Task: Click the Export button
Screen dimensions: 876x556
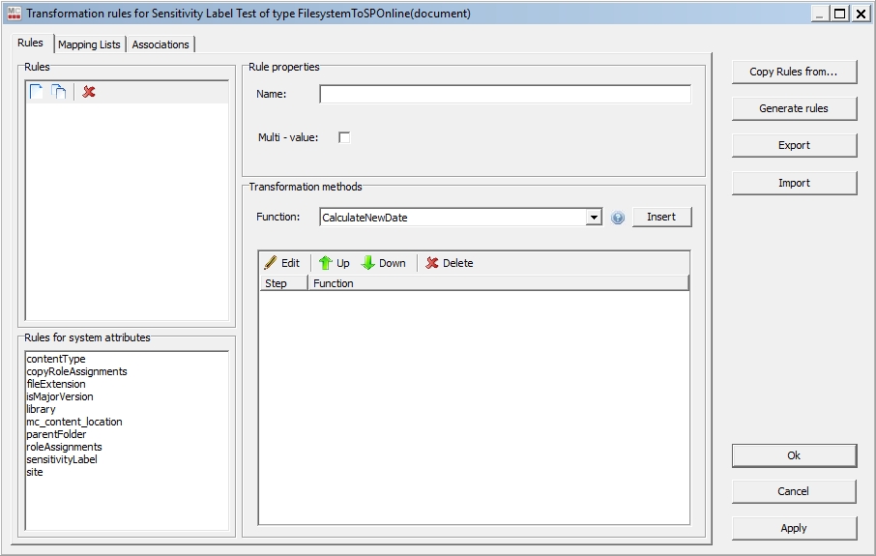Action: tap(794, 145)
